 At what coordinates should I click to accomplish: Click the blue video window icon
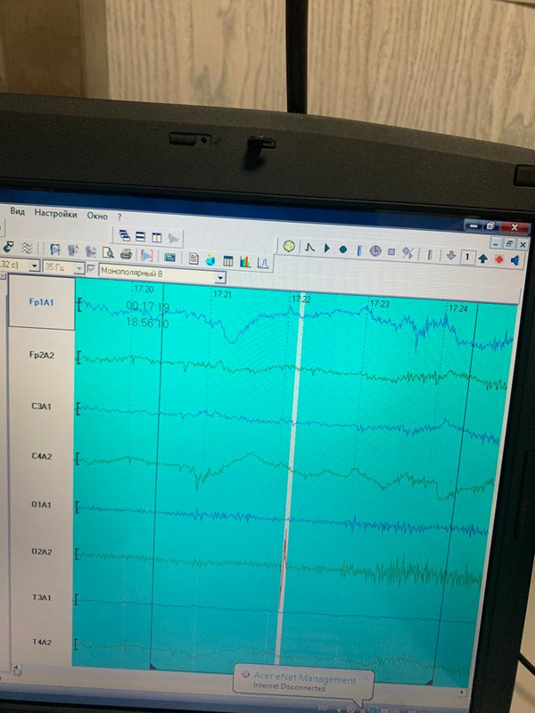(169, 257)
